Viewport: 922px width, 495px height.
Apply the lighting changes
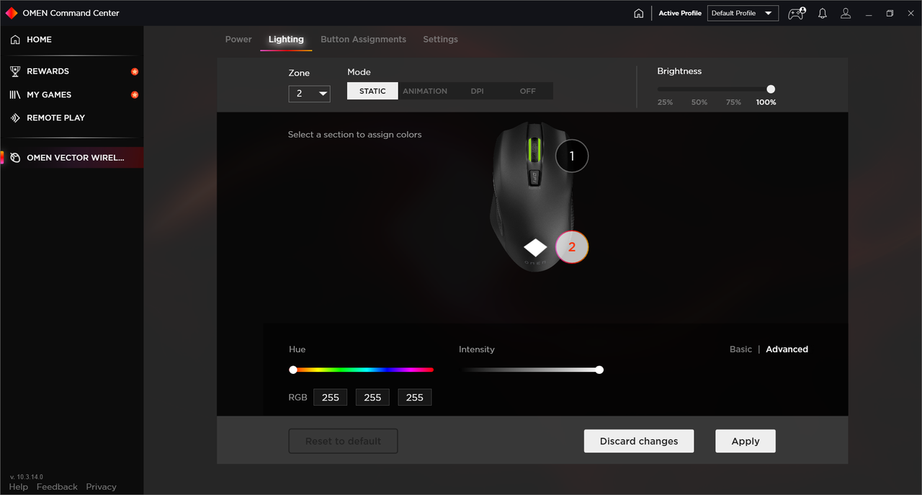[746, 441]
